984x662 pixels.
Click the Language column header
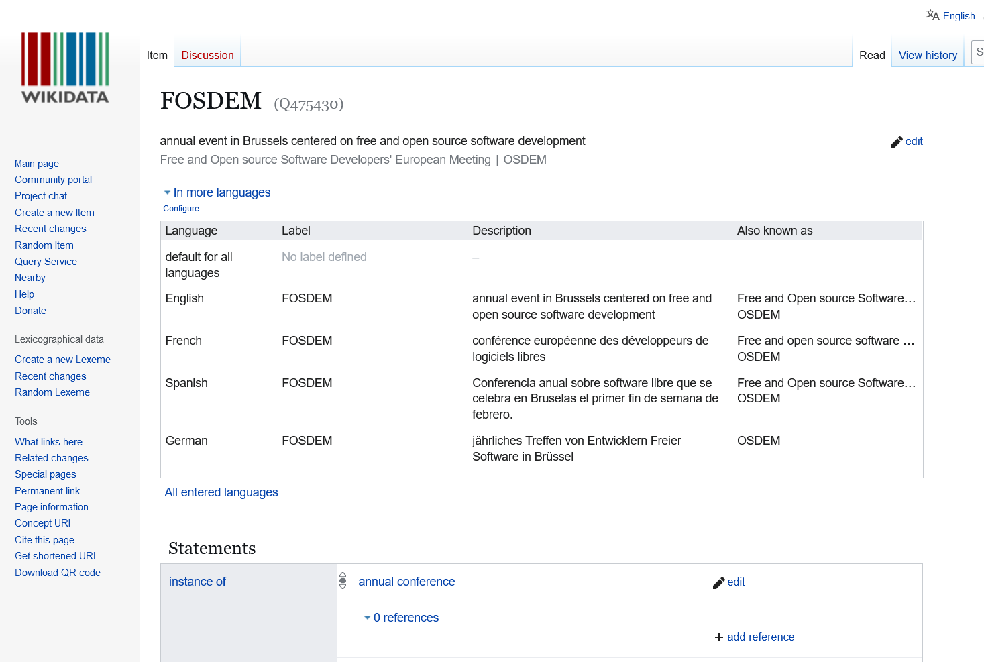tap(191, 231)
